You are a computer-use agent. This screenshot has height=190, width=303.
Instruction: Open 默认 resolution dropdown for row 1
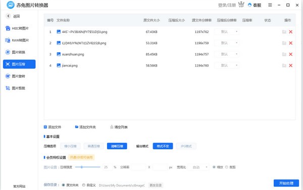tap(227, 32)
